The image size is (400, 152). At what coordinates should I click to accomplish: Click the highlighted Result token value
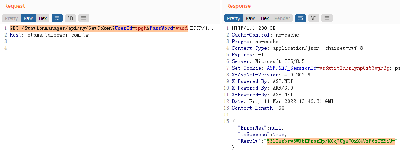click(331, 141)
